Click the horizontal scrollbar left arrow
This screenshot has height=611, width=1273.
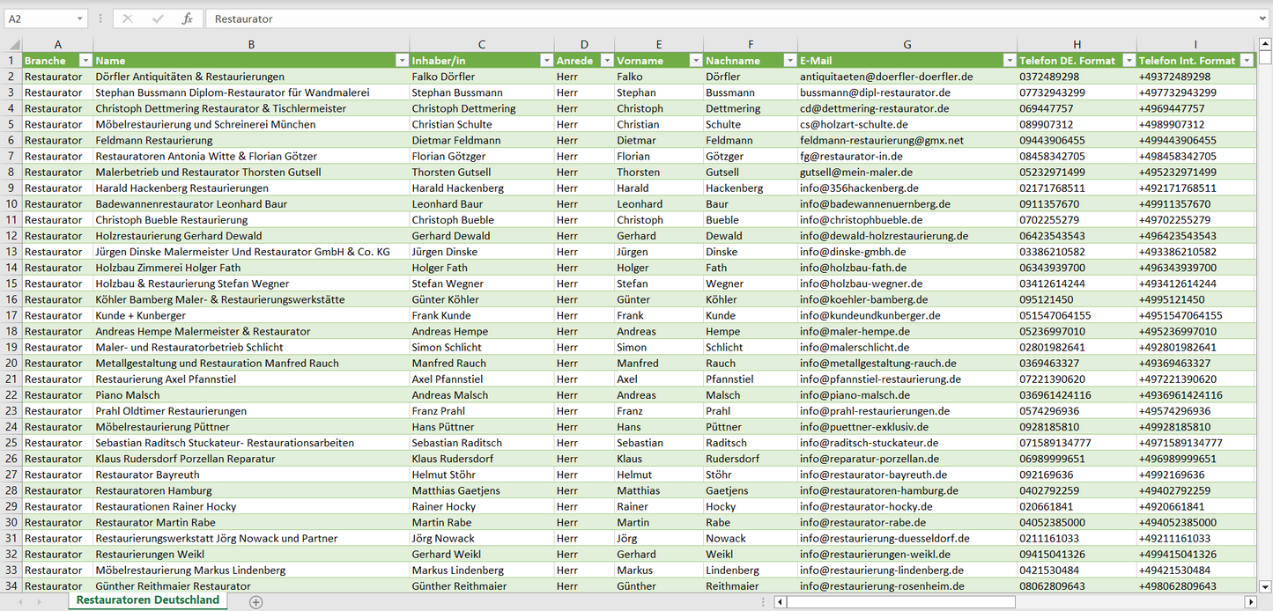(x=780, y=602)
